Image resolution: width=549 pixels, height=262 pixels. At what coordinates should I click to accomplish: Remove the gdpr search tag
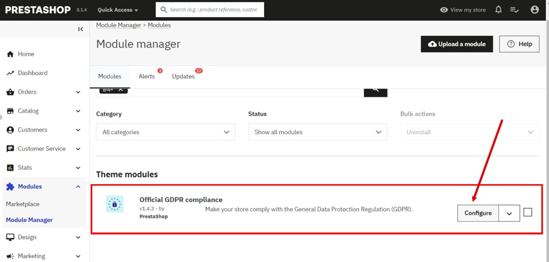click(120, 90)
